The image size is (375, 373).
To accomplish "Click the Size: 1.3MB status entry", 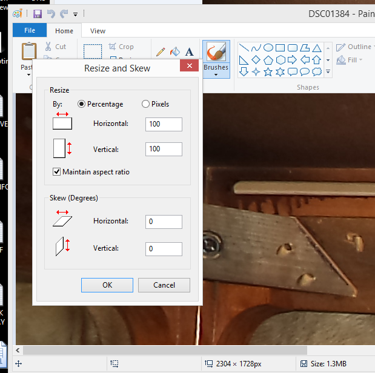I will pos(324,364).
